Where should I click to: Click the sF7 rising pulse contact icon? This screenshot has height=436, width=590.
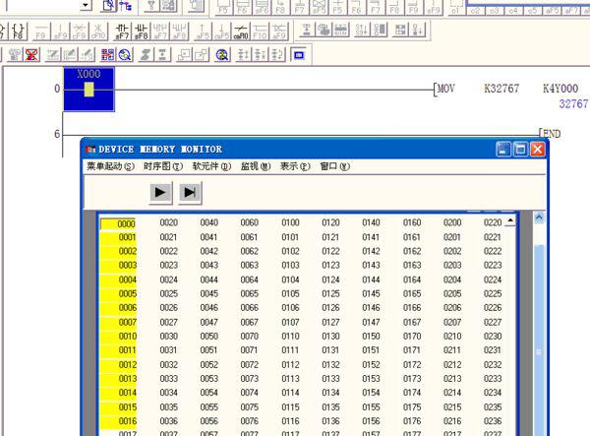pos(122,31)
